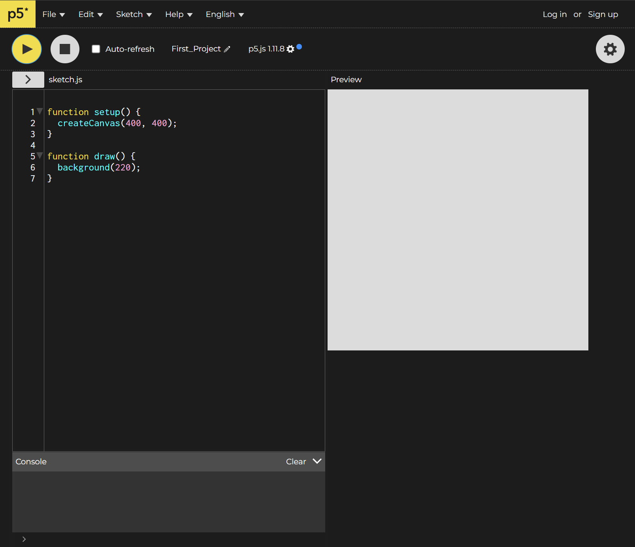Edit project name via pencil icon
The height and width of the screenshot is (547, 635).
[x=227, y=49]
